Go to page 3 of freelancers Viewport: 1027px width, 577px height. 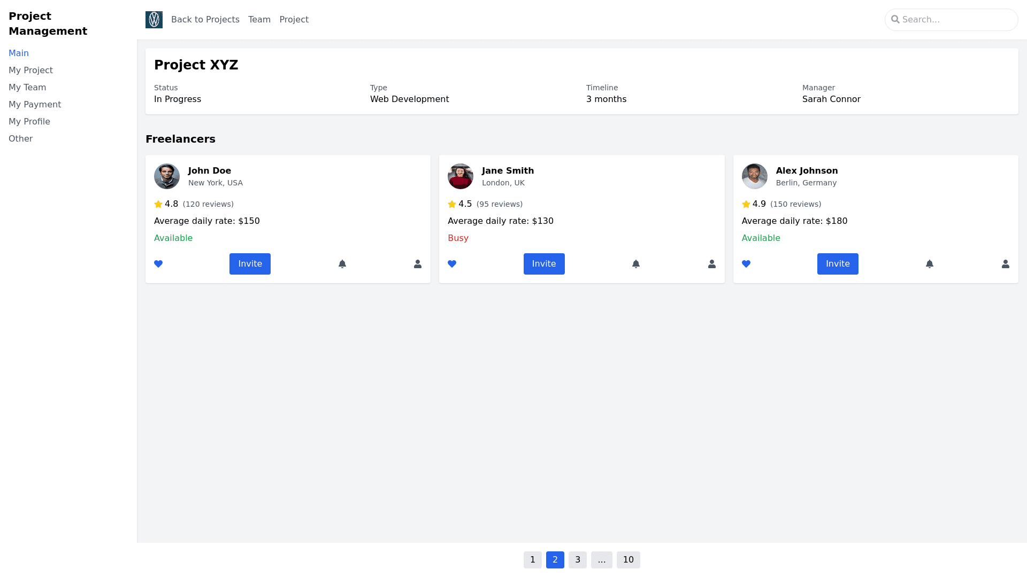pyautogui.click(x=577, y=559)
